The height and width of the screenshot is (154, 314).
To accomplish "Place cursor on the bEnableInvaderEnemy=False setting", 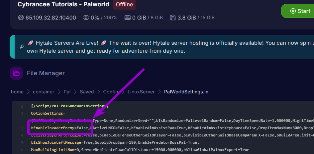I will pos(60,128).
